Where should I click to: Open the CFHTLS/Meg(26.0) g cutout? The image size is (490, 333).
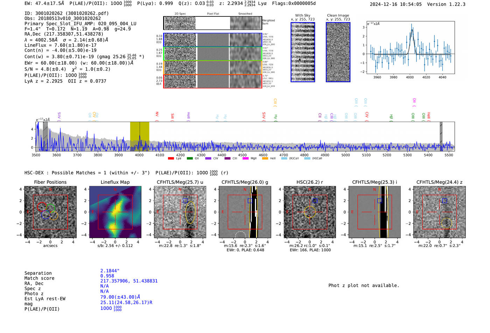245,212
